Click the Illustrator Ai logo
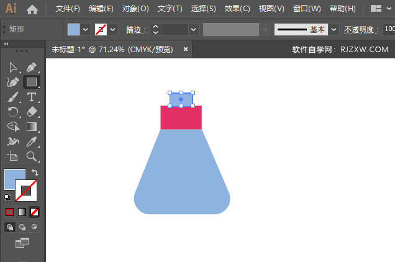 11,9
